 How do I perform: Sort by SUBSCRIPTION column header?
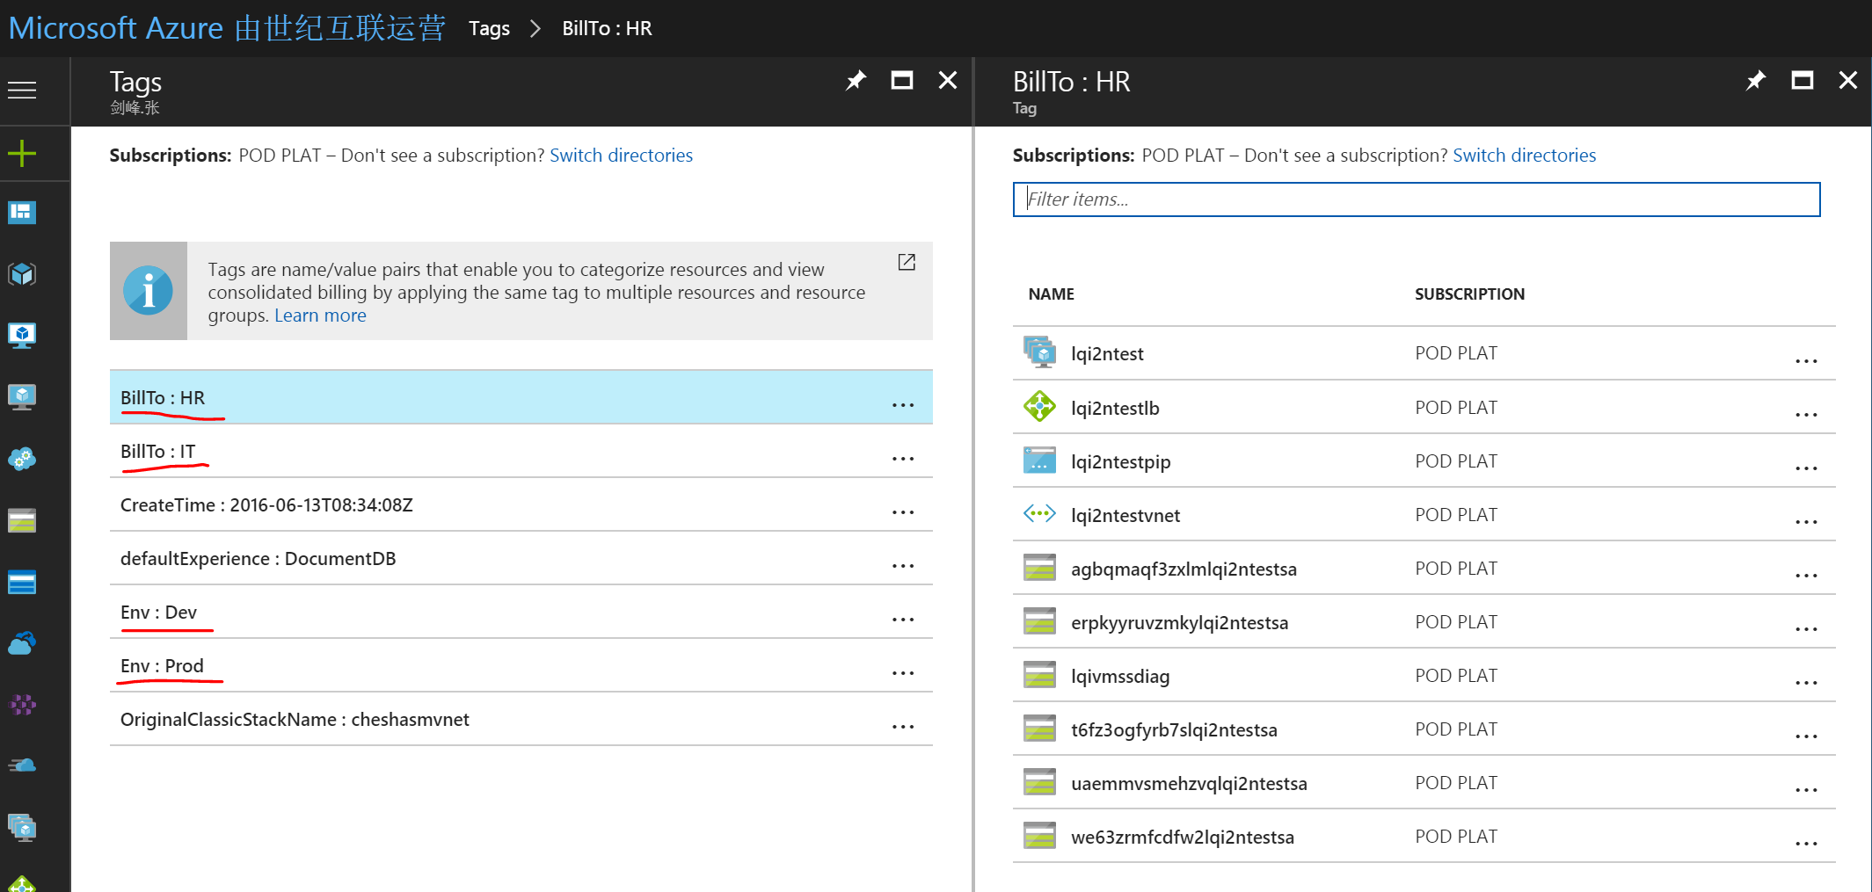[x=1469, y=294]
